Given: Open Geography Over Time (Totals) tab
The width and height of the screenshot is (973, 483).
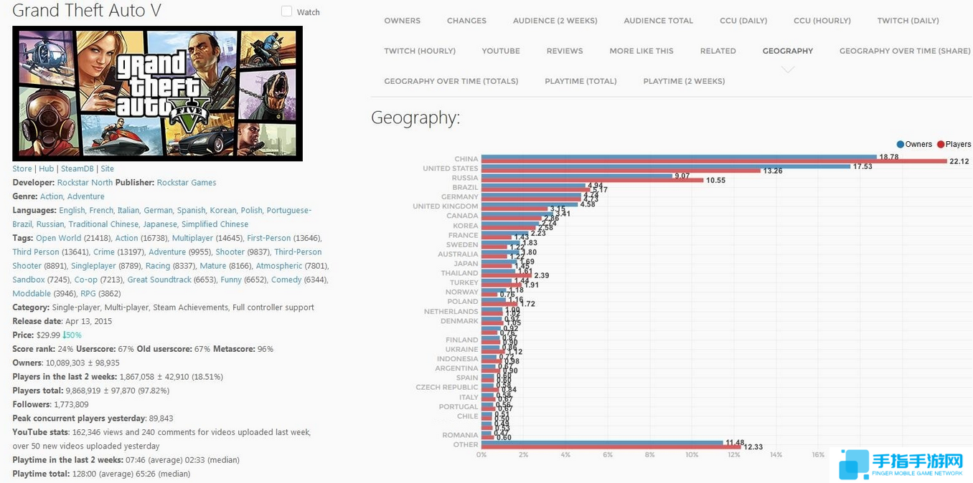Looking at the screenshot, I should (x=451, y=81).
